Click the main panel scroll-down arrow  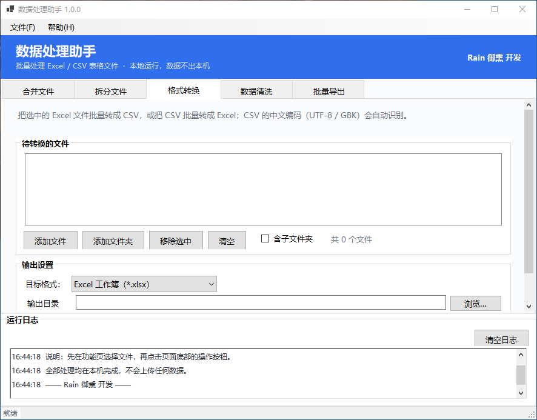pos(529,307)
